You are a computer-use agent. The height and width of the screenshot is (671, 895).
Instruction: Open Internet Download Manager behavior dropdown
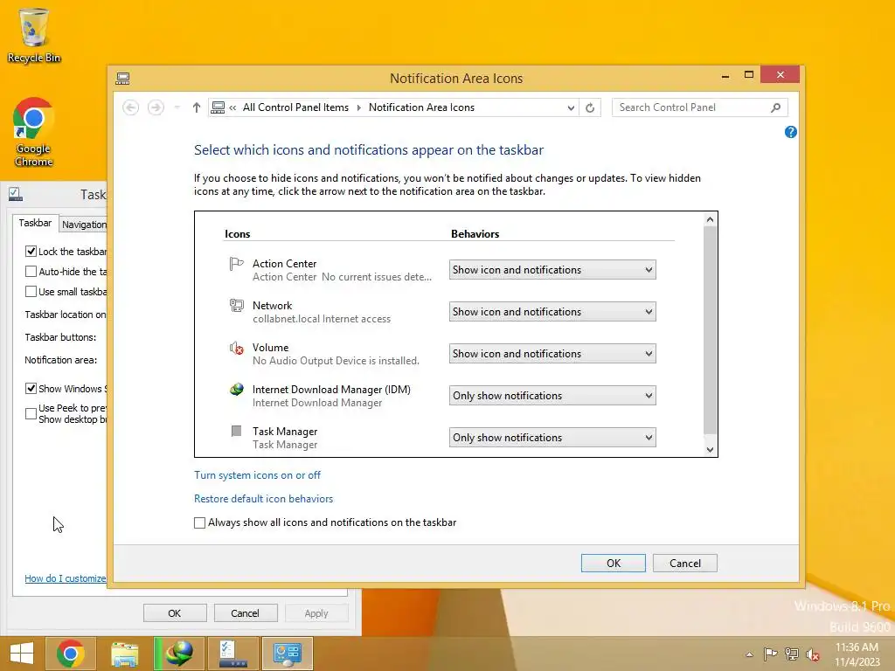552,396
